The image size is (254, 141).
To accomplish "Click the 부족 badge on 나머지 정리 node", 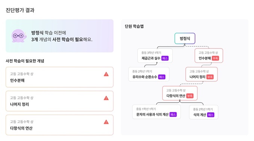I will point(210,77).
